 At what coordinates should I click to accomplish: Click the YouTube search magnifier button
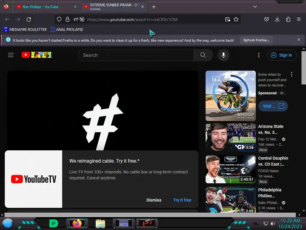203,55
